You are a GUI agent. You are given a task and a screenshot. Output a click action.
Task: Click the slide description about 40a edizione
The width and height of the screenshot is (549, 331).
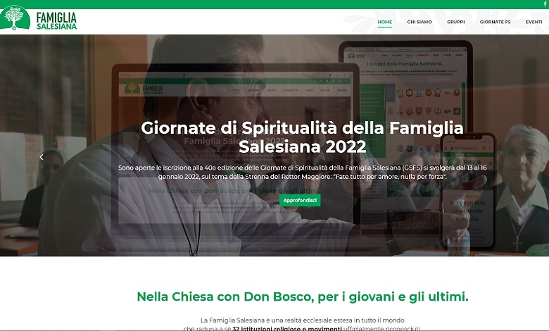pyautogui.click(x=302, y=173)
